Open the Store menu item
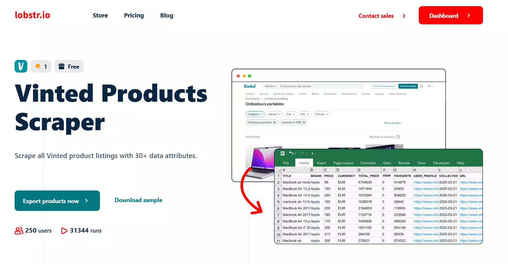This screenshot has height=264, width=508. click(x=100, y=16)
